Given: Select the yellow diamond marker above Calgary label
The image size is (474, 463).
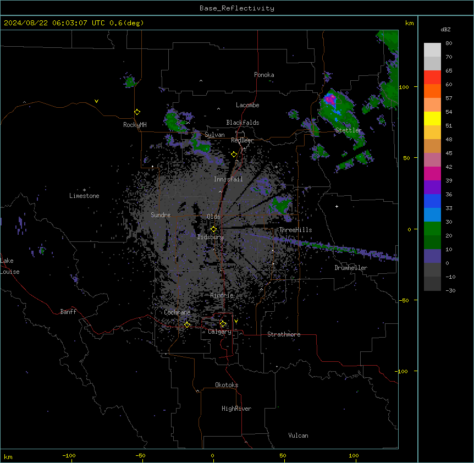Looking at the screenshot, I should pyautogui.click(x=223, y=324).
